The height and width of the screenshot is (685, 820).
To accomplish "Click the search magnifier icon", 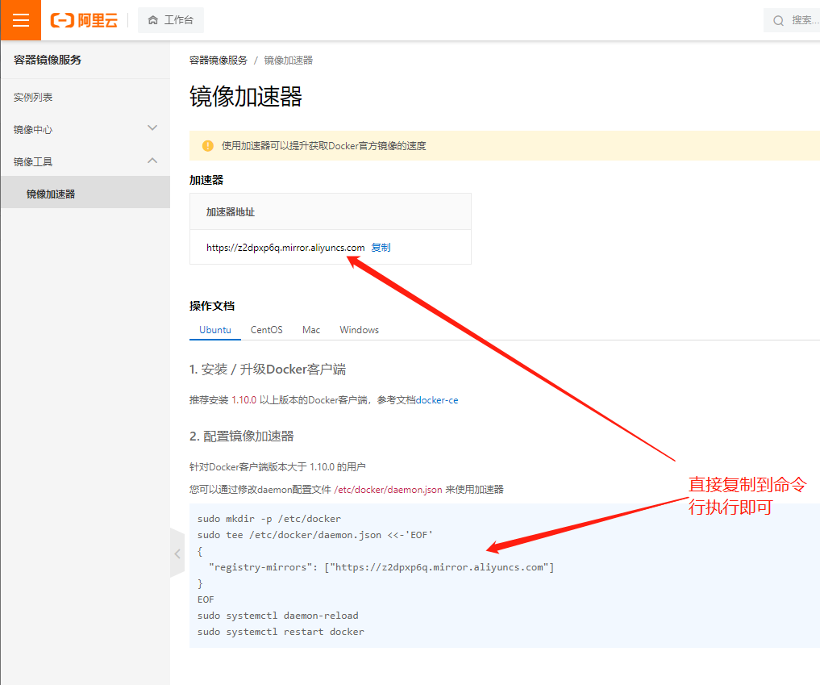I will tap(778, 20).
